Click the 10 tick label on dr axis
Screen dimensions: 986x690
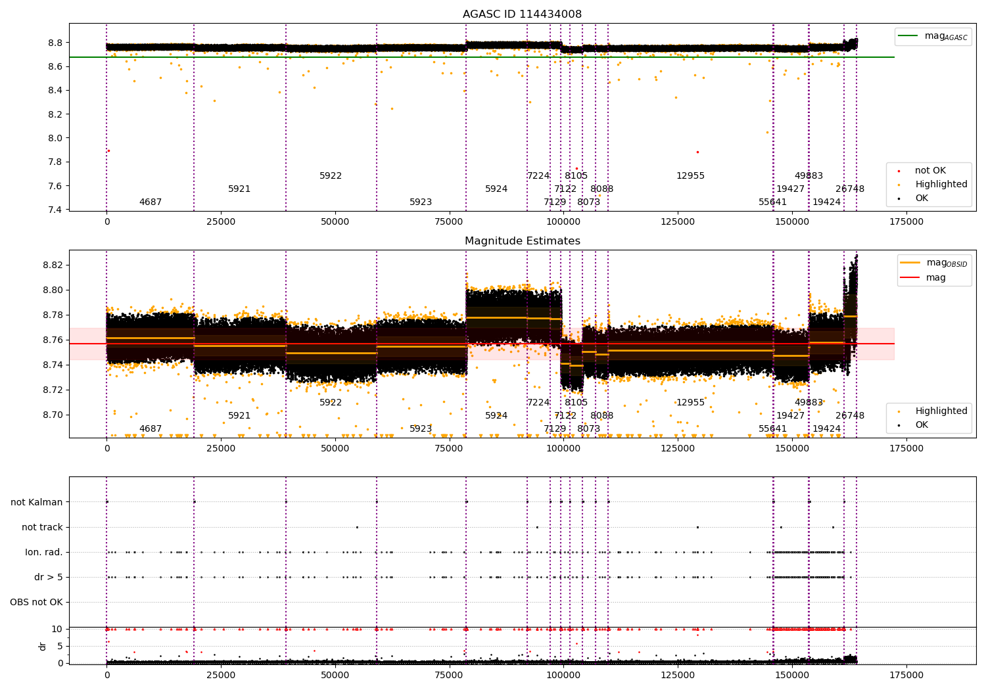[57, 630]
